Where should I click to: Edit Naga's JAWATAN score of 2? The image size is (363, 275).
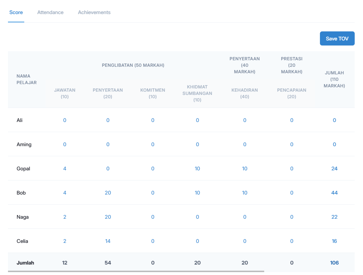pyautogui.click(x=64, y=217)
